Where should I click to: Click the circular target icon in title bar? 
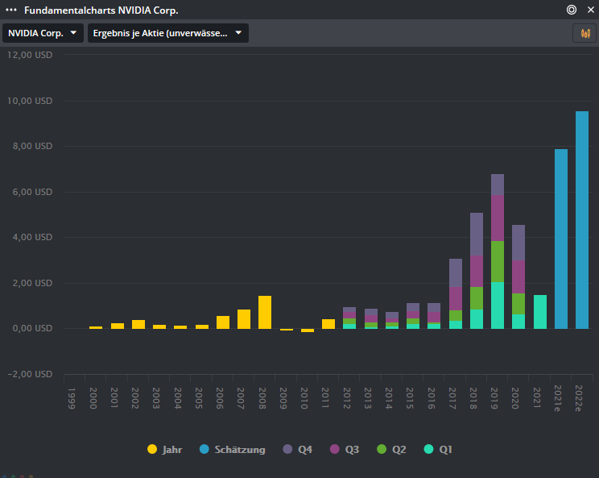[x=572, y=10]
